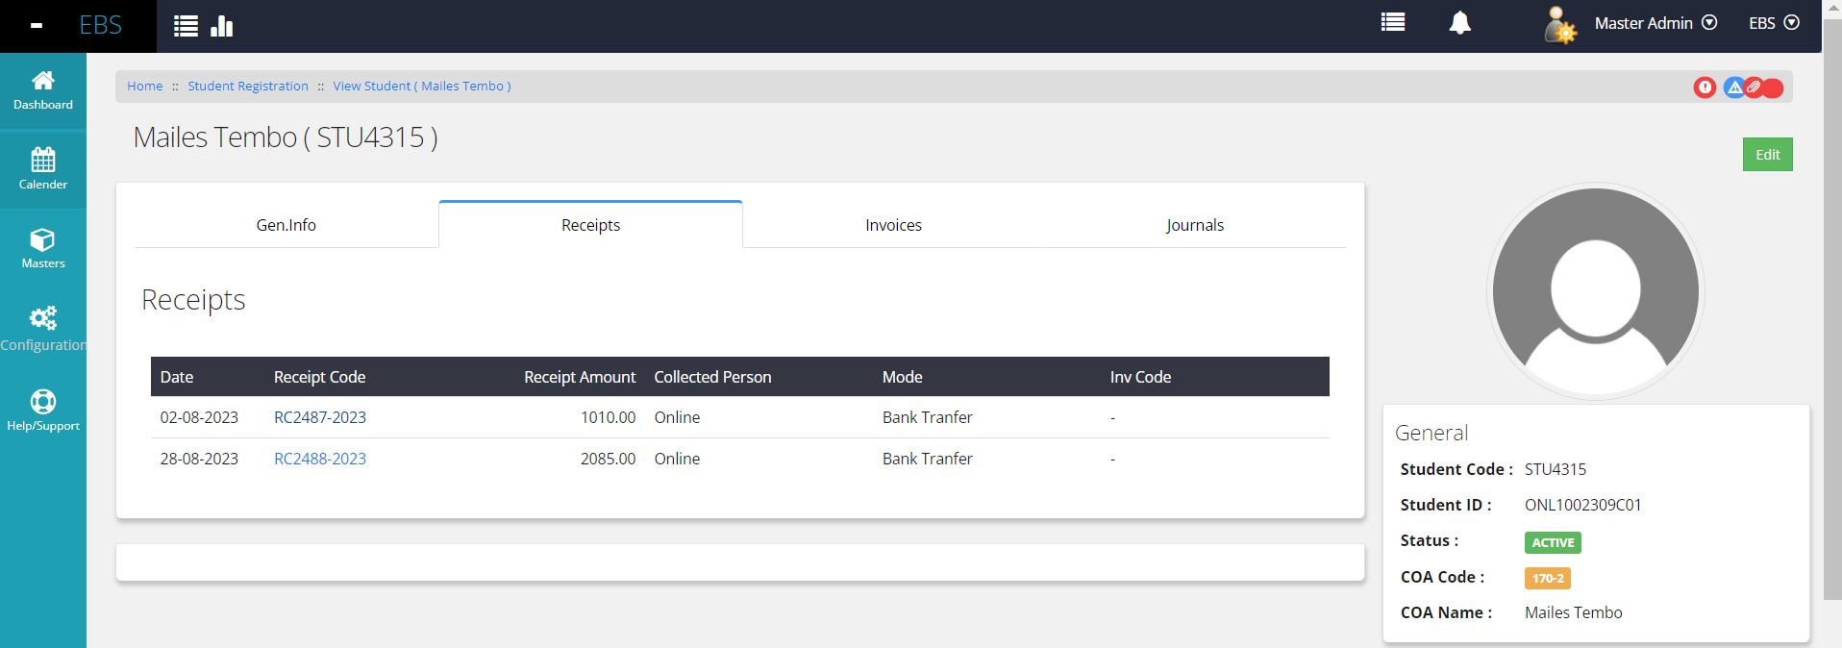Switch to the Invoices tab
Viewport: 1842px width, 648px height.
pyautogui.click(x=893, y=225)
